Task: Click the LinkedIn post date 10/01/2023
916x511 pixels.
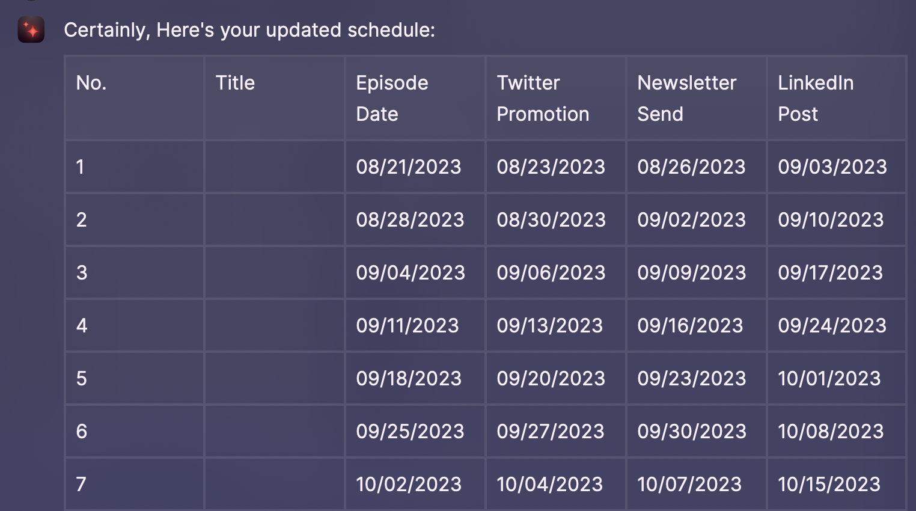Action: (x=829, y=378)
